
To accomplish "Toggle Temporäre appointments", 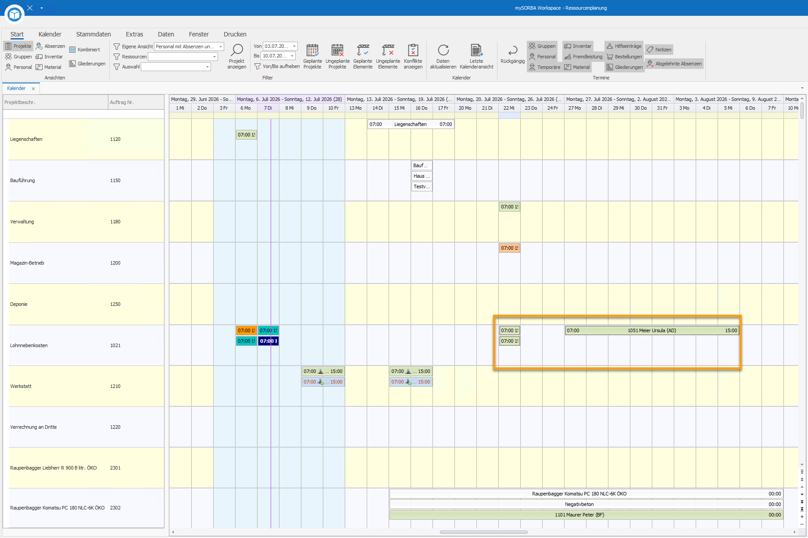I will [x=544, y=67].
